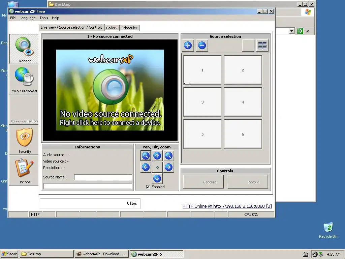Pan camera left with left arrow
The image size is (345, 259).
[x=146, y=167]
